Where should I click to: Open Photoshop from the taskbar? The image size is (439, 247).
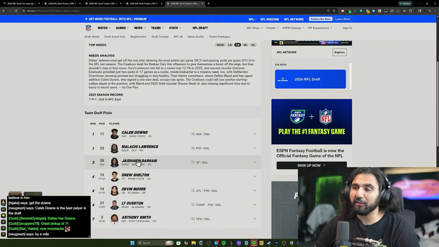click(x=276, y=243)
